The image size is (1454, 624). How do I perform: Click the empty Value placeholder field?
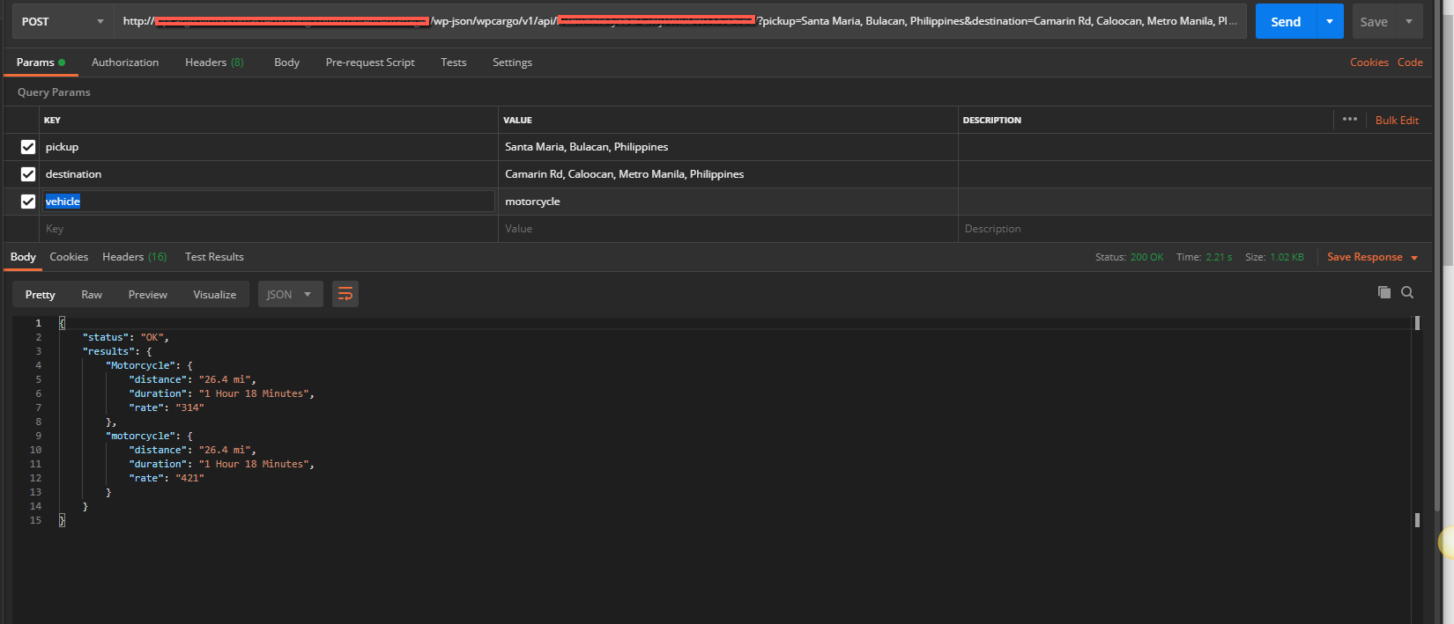(728, 229)
